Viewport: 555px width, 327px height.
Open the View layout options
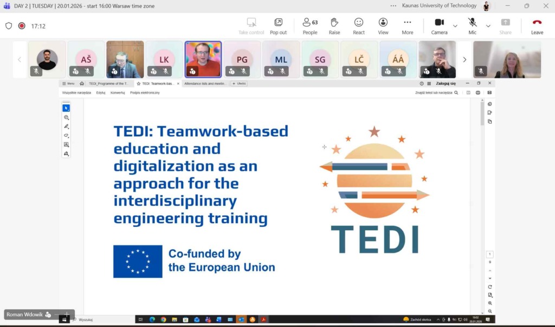click(x=383, y=25)
